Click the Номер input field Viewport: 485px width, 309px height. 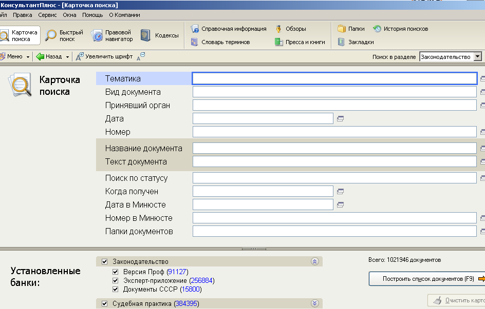click(x=334, y=132)
